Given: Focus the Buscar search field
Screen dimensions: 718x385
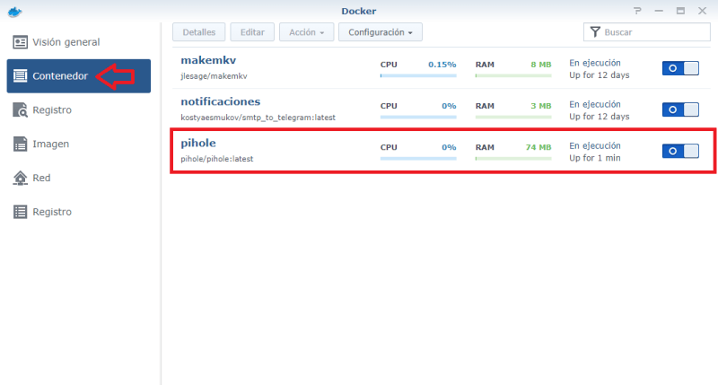Looking at the screenshot, I should pyautogui.click(x=646, y=32).
